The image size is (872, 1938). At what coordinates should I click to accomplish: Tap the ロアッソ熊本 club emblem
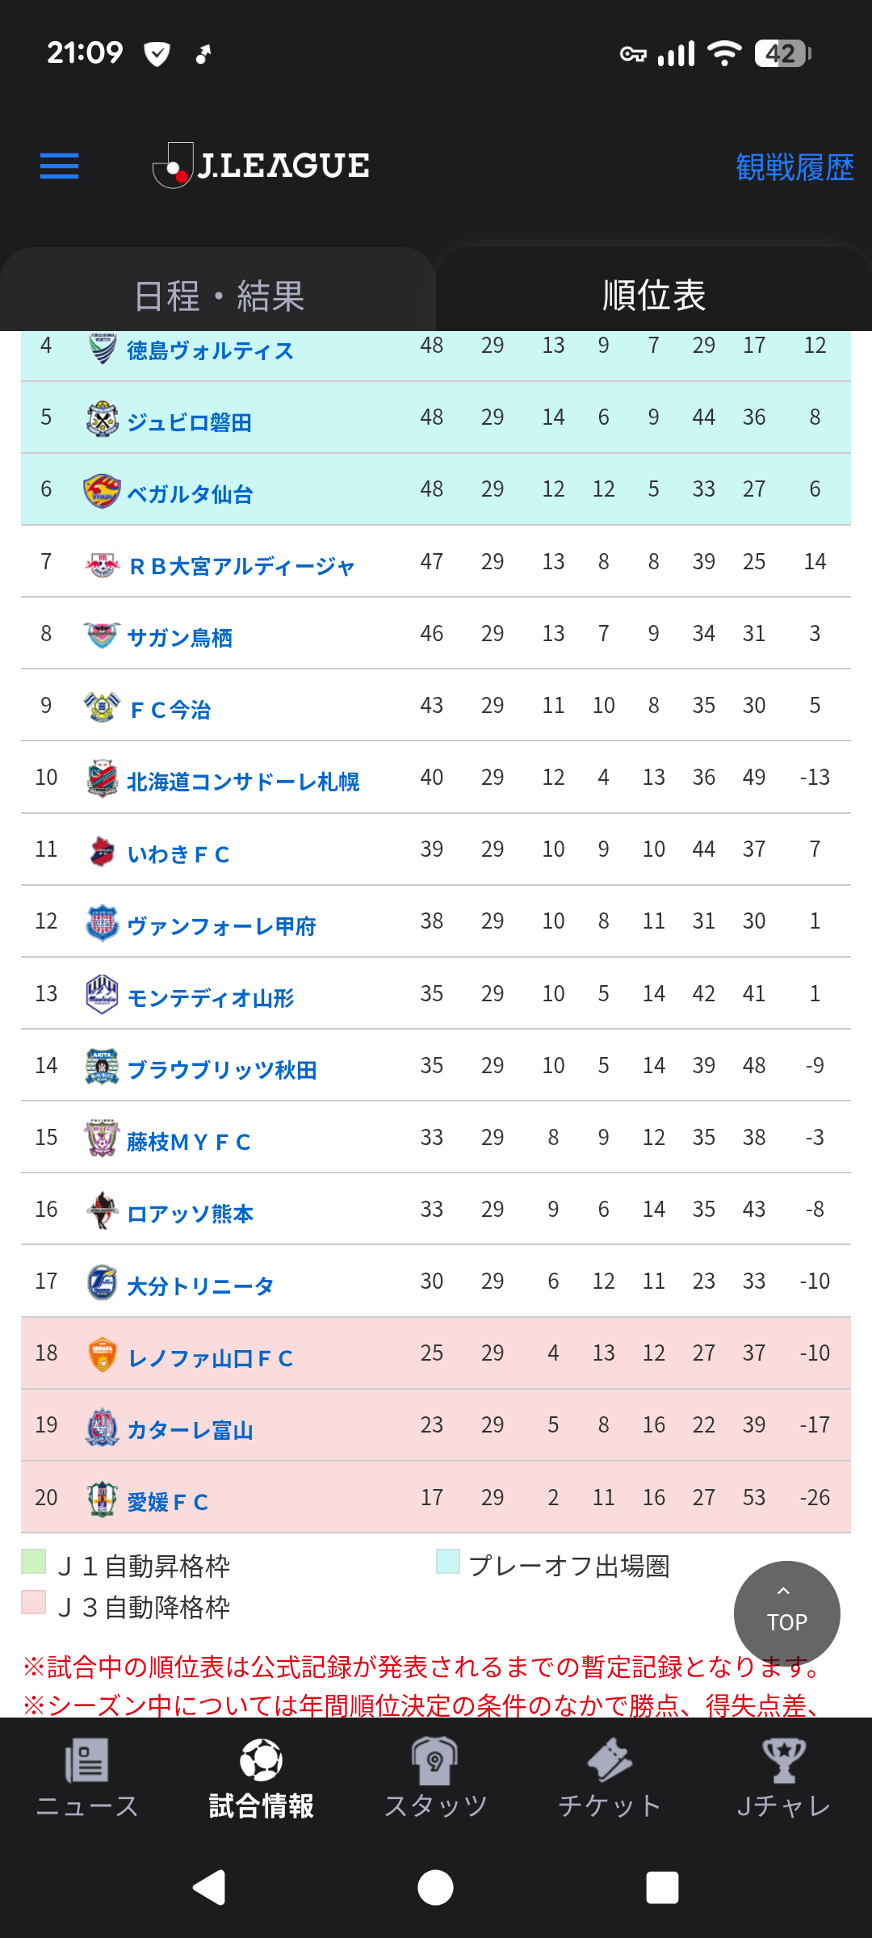102,1211
